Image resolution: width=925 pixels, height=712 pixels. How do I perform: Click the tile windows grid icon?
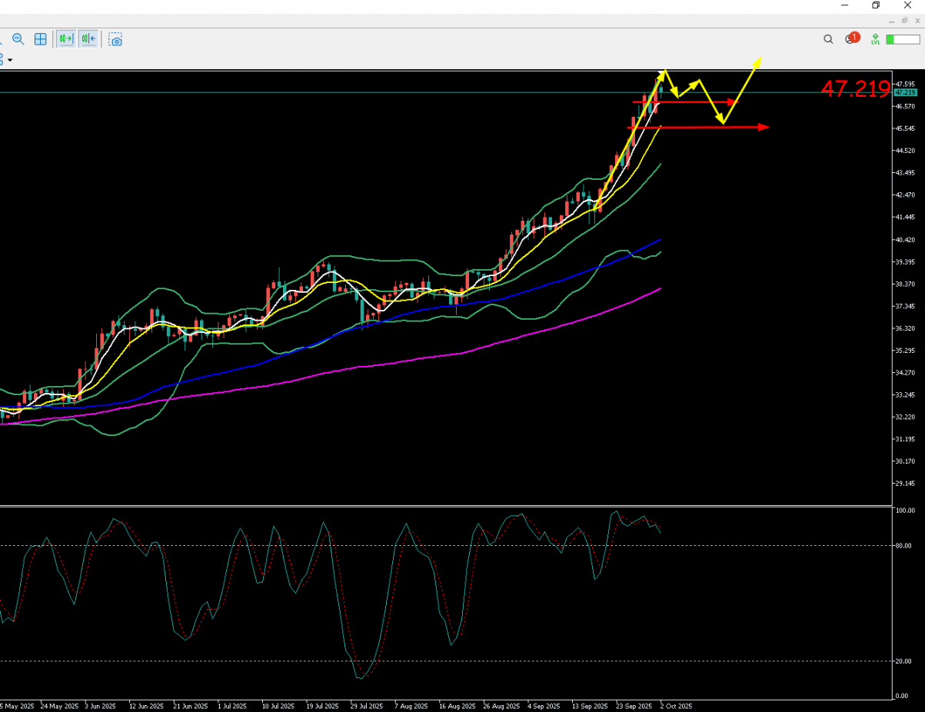(x=41, y=39)
